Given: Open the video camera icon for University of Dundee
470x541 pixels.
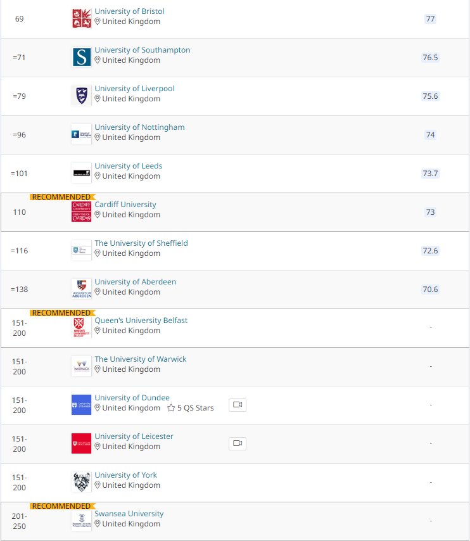Looking at the screenshot, I should point(238,405).
